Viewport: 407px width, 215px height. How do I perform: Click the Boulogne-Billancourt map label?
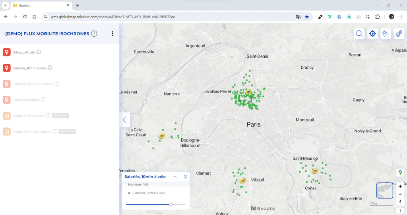click(190, 143)
